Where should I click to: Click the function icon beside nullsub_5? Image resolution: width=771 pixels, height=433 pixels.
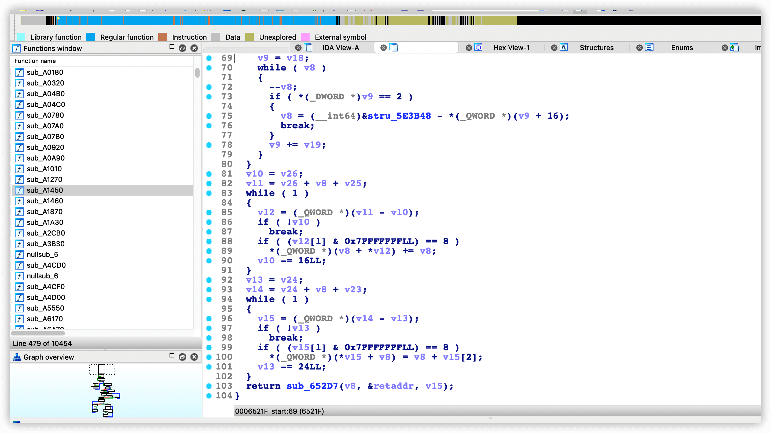20,255
